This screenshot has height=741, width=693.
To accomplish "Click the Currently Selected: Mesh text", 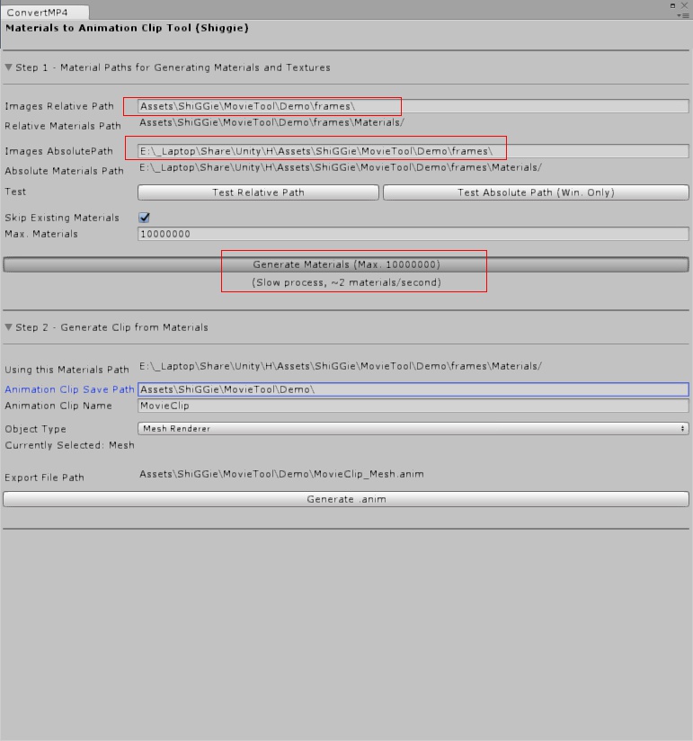I will click(69, 445).
